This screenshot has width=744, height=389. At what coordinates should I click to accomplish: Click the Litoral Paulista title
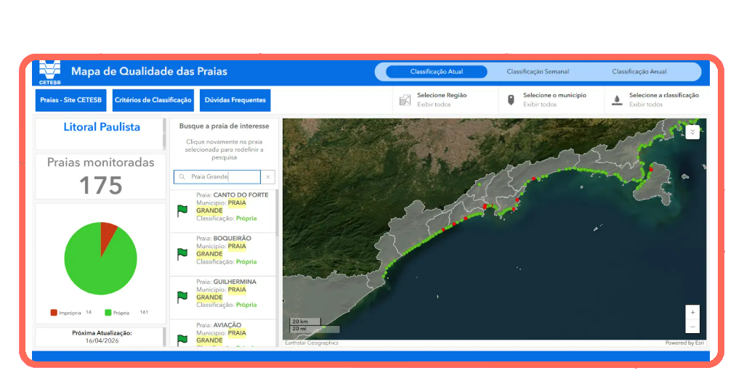102,127
